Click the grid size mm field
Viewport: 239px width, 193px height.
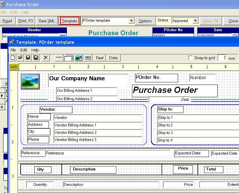[222, 58]
